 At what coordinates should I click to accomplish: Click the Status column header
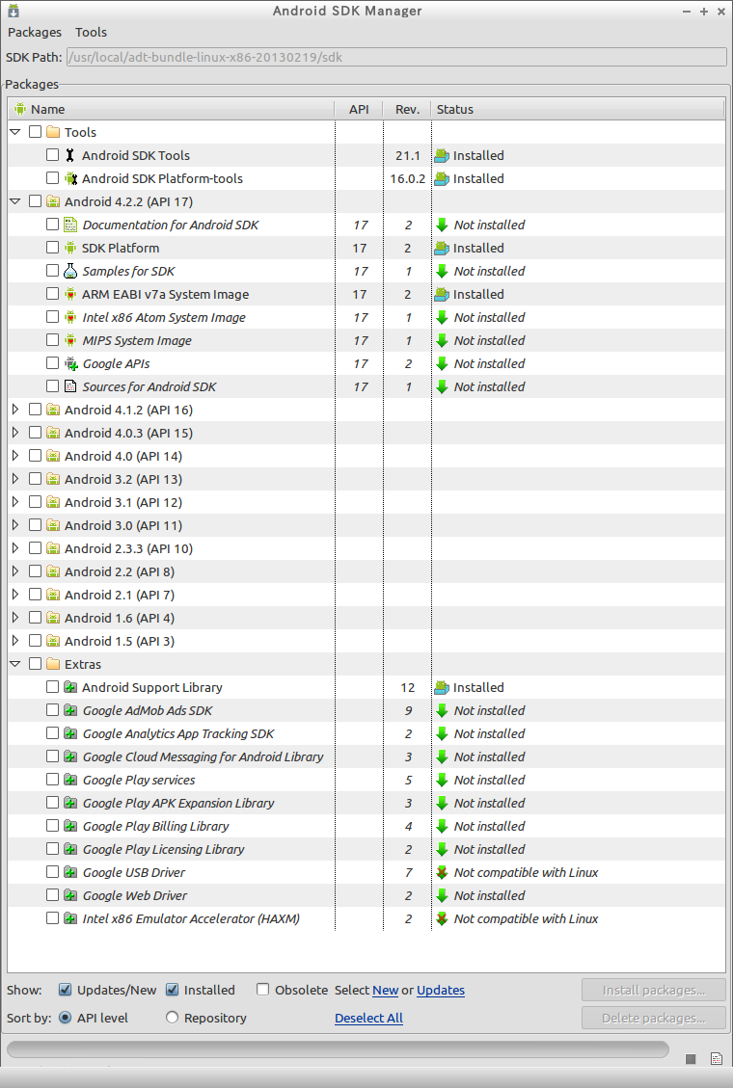[x=578, y=109]
